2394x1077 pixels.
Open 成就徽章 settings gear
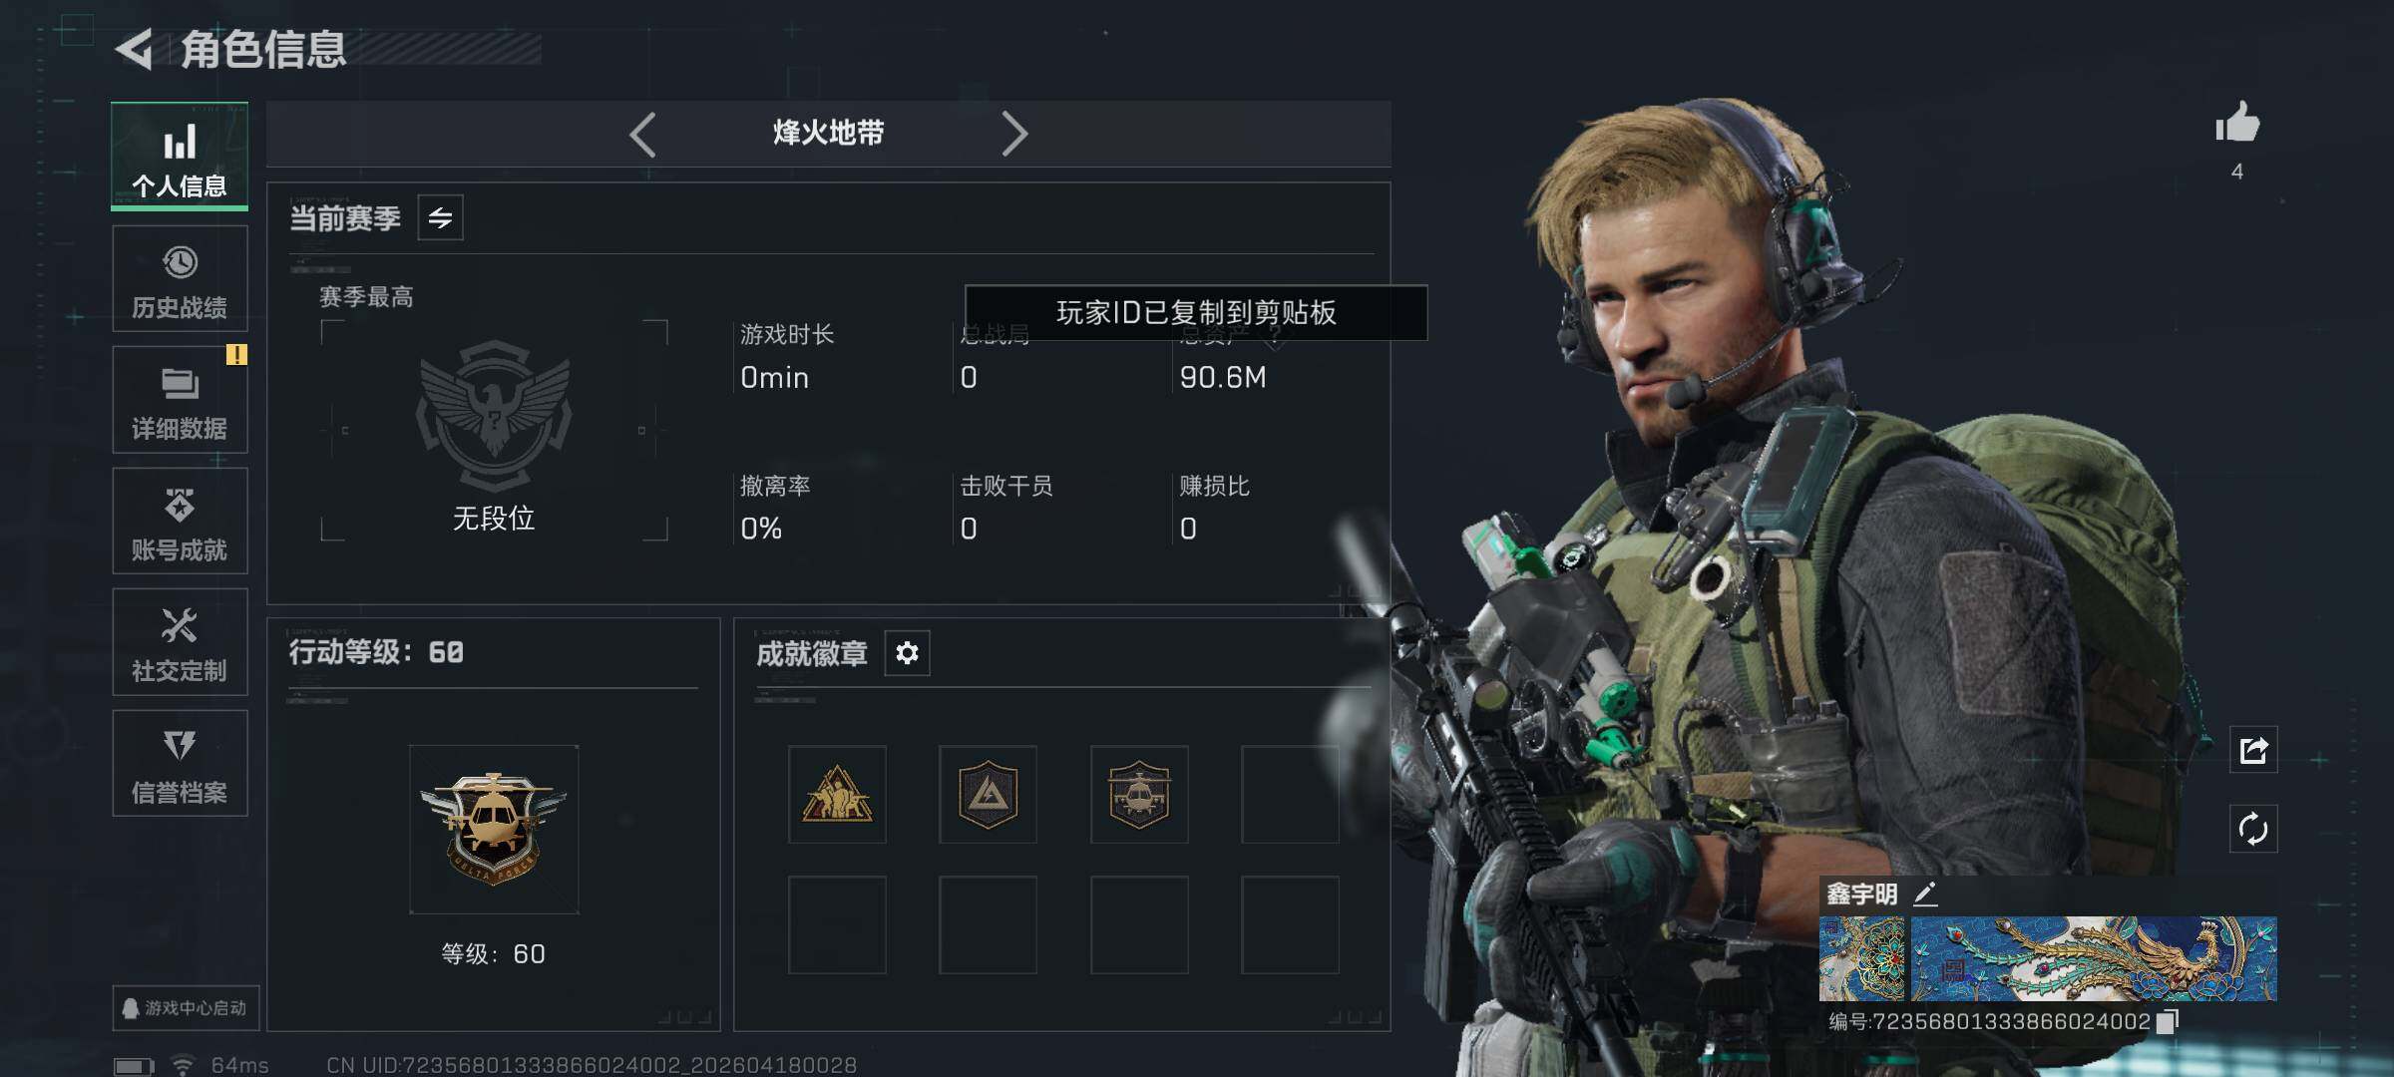(x=907, y=653)
